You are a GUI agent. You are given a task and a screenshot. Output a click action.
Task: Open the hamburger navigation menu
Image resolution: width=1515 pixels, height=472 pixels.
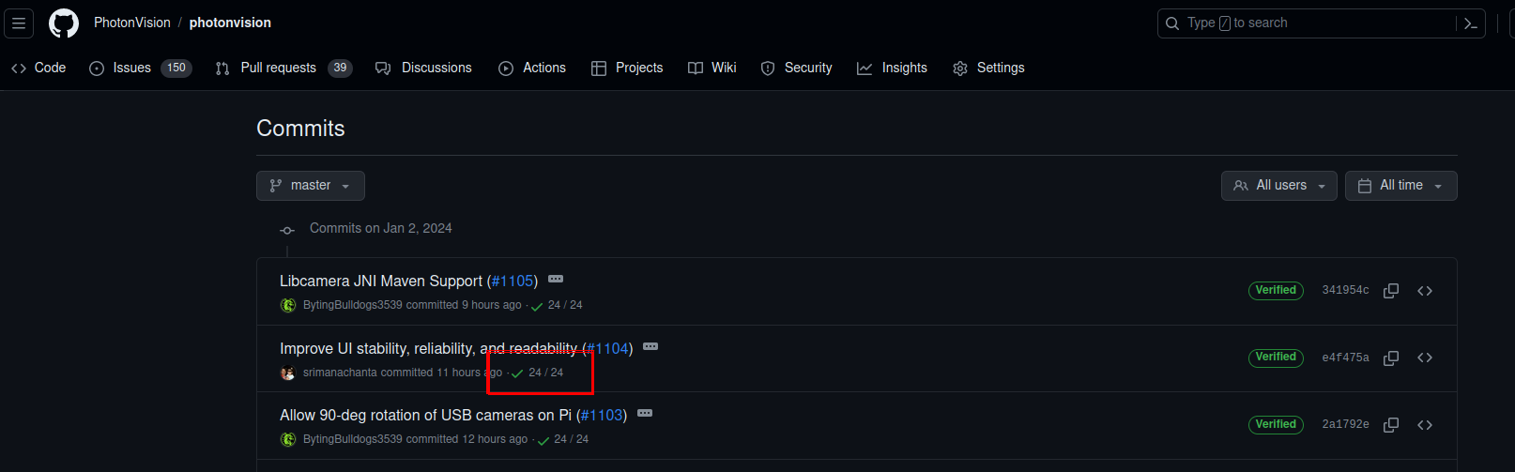point(19,23)
